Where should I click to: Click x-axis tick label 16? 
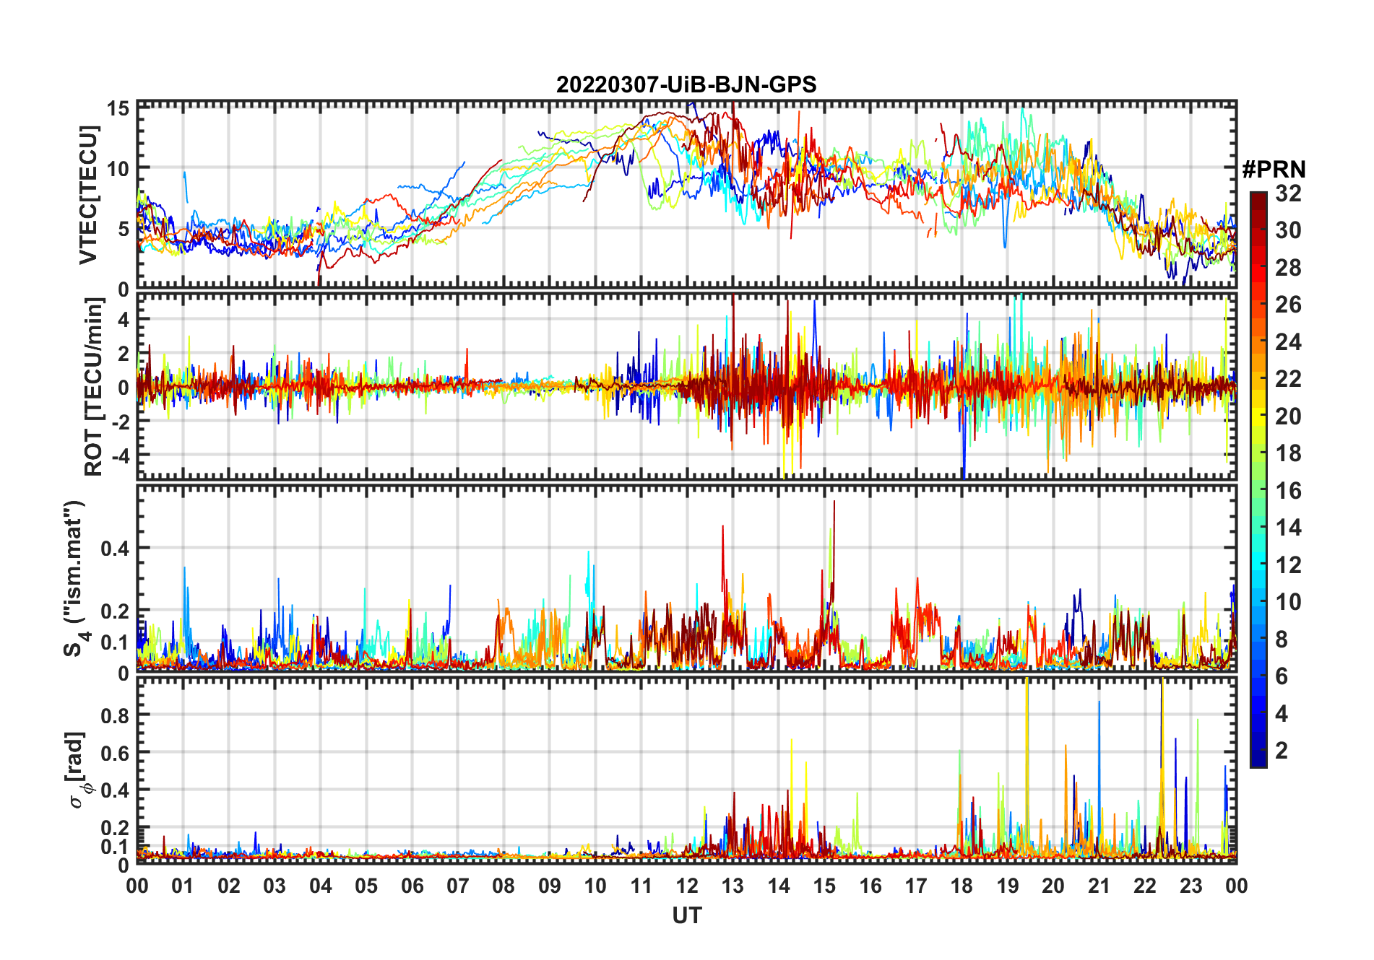[x=870, y=886]
